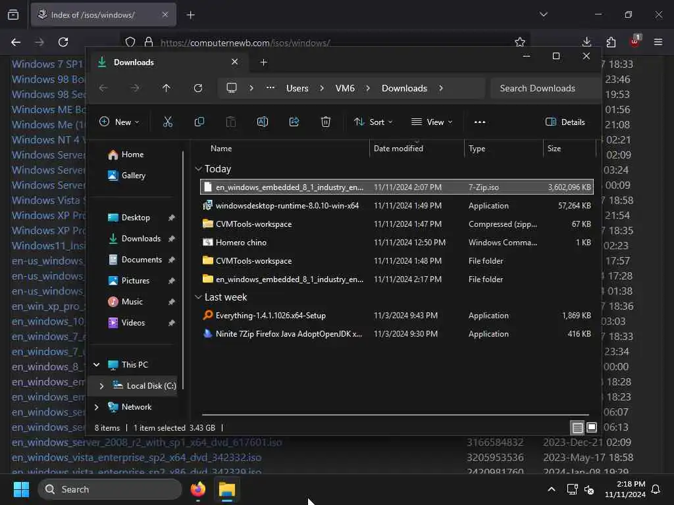This screenshot has width=674, height=505.
Task: Click Users in the address breadcrumb
Action: point(298,88)
